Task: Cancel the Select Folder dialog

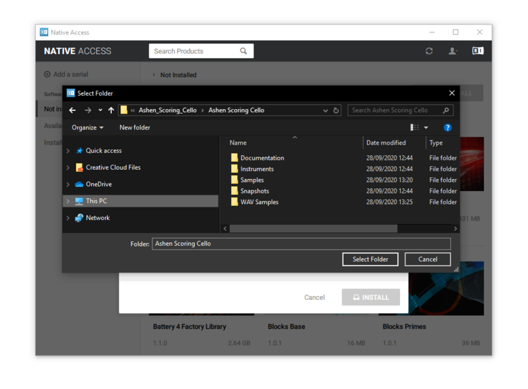Action: [427, 259]
